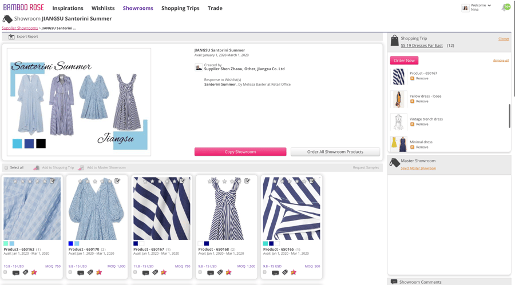Expand the Welcome Nina user dropdown
This screenshot has height=285, width=515.
(x=489, y=6)
